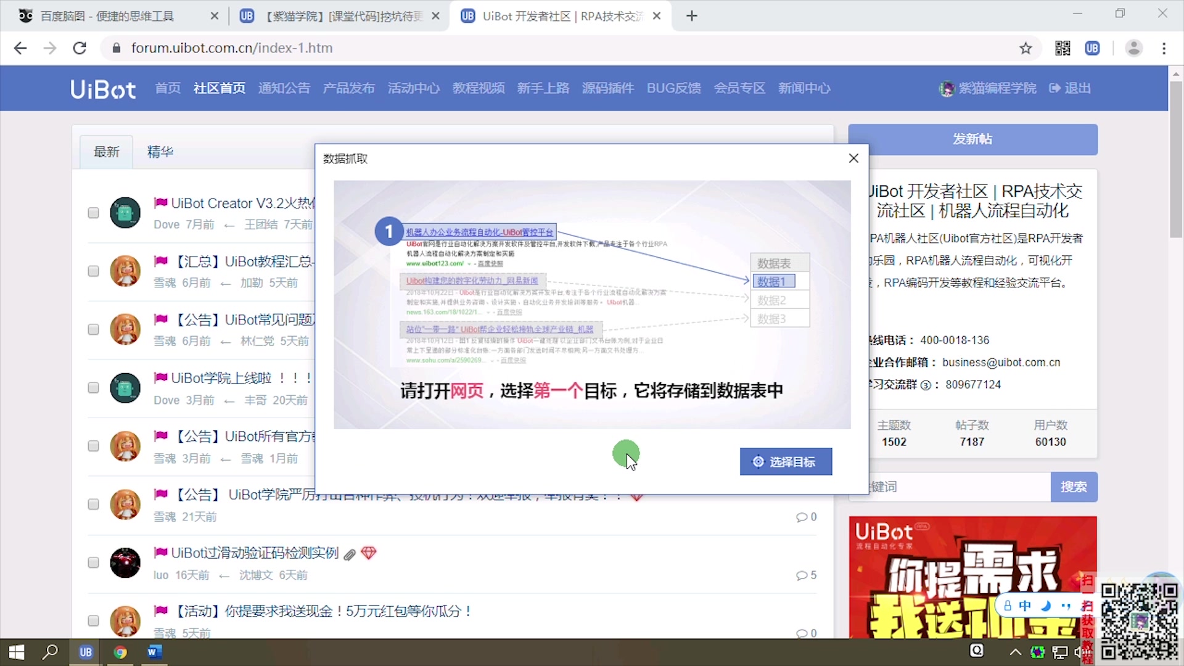Open 新闻中心 in the navigation bar

[x=804, y=88]
